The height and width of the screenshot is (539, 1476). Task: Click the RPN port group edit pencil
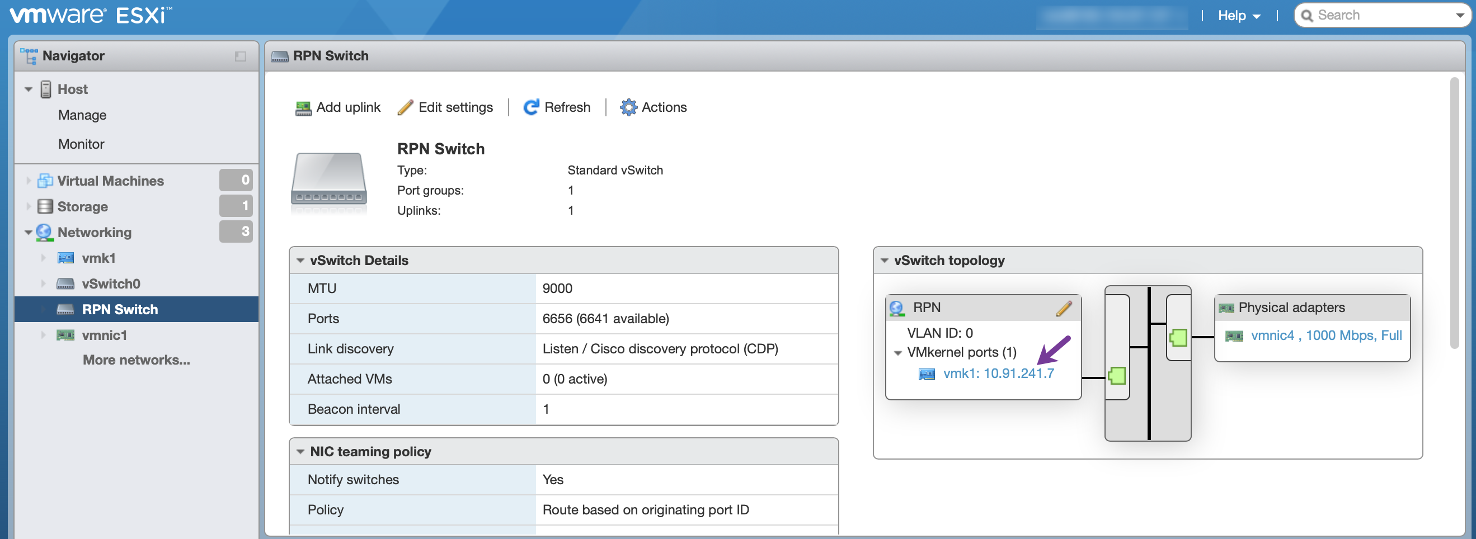1064,308
